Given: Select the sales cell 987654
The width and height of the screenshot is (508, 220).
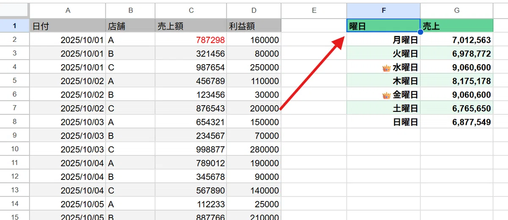Looking at the screenshot, I should click(x=191, y=67).
